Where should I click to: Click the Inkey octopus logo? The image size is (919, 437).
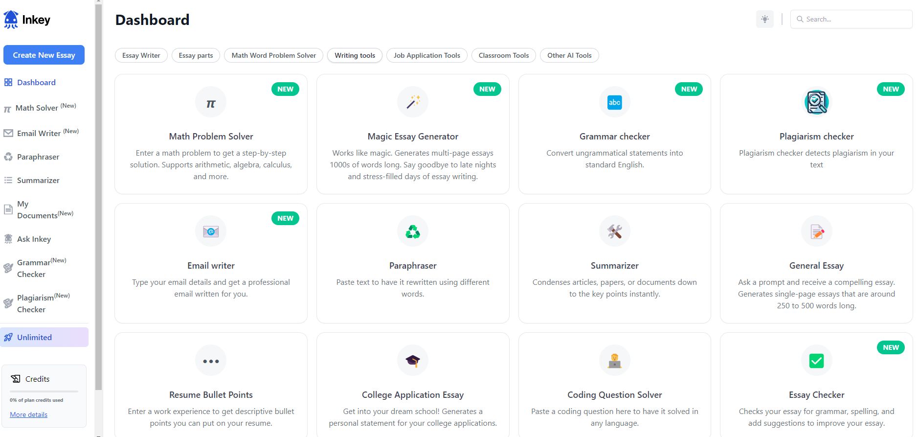(x=12, y=19)
